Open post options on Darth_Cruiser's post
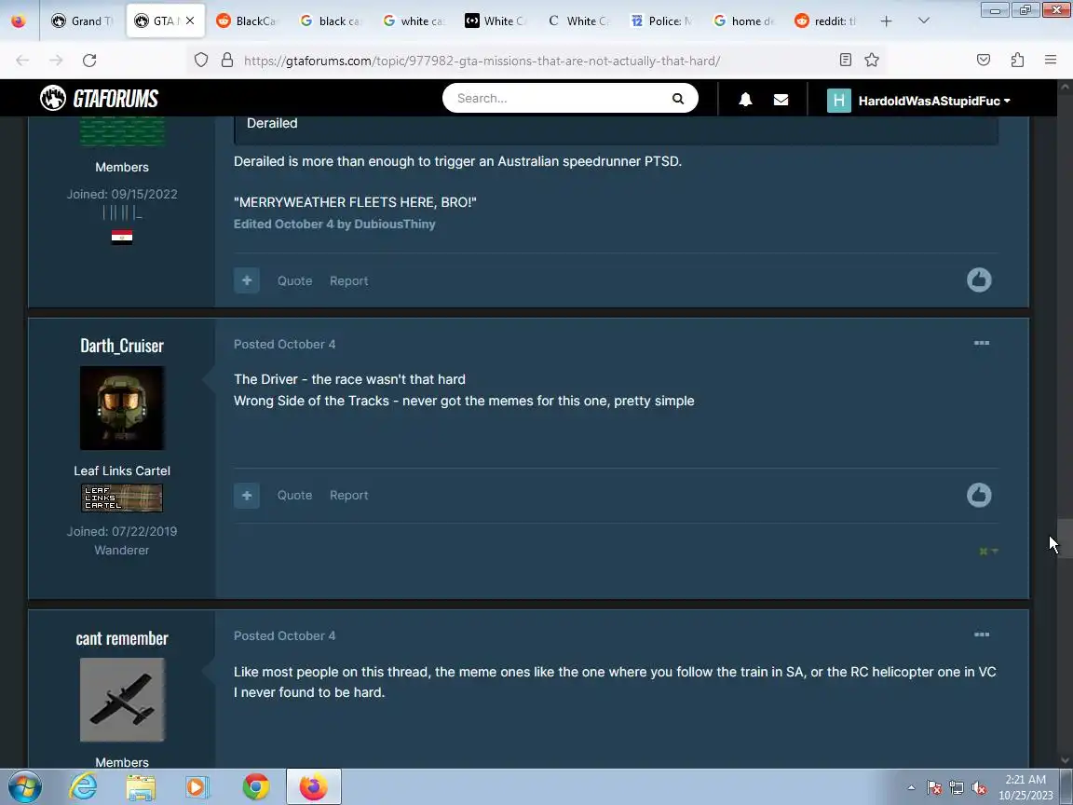This screenshot has height=805, width=1073. (982, 343)
